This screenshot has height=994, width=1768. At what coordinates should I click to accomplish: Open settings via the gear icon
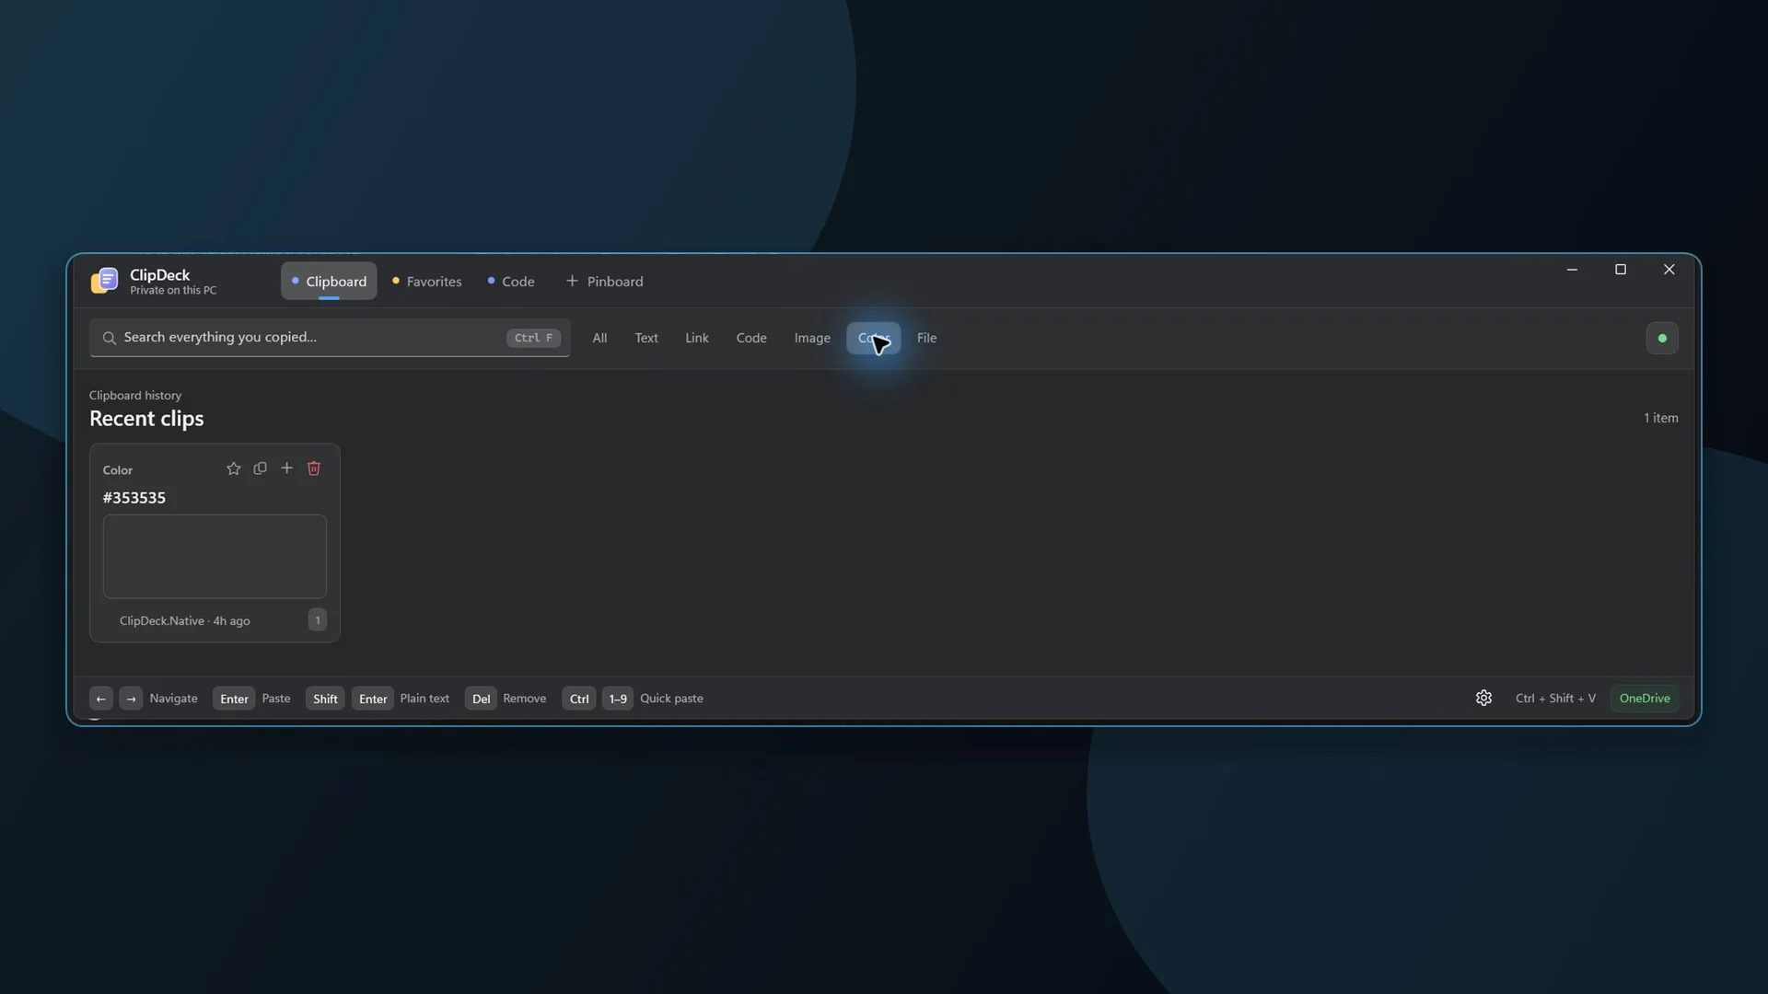point(1483,698)
